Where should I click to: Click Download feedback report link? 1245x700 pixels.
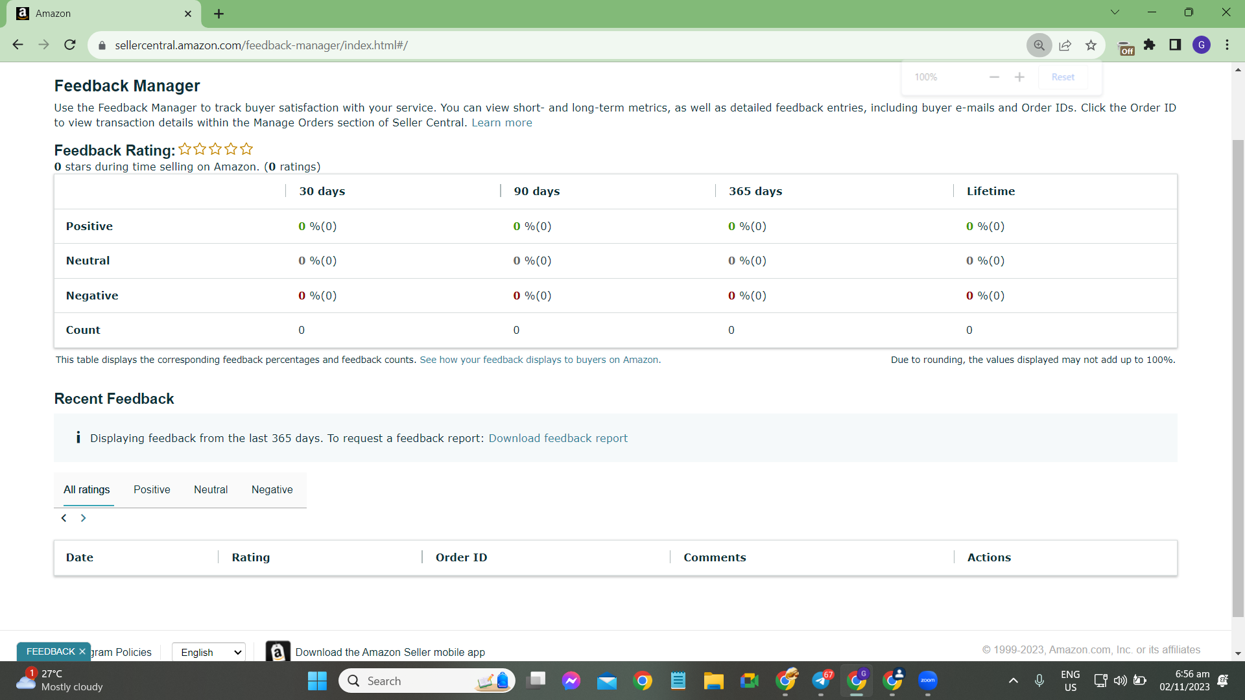(x=558, y=438)
